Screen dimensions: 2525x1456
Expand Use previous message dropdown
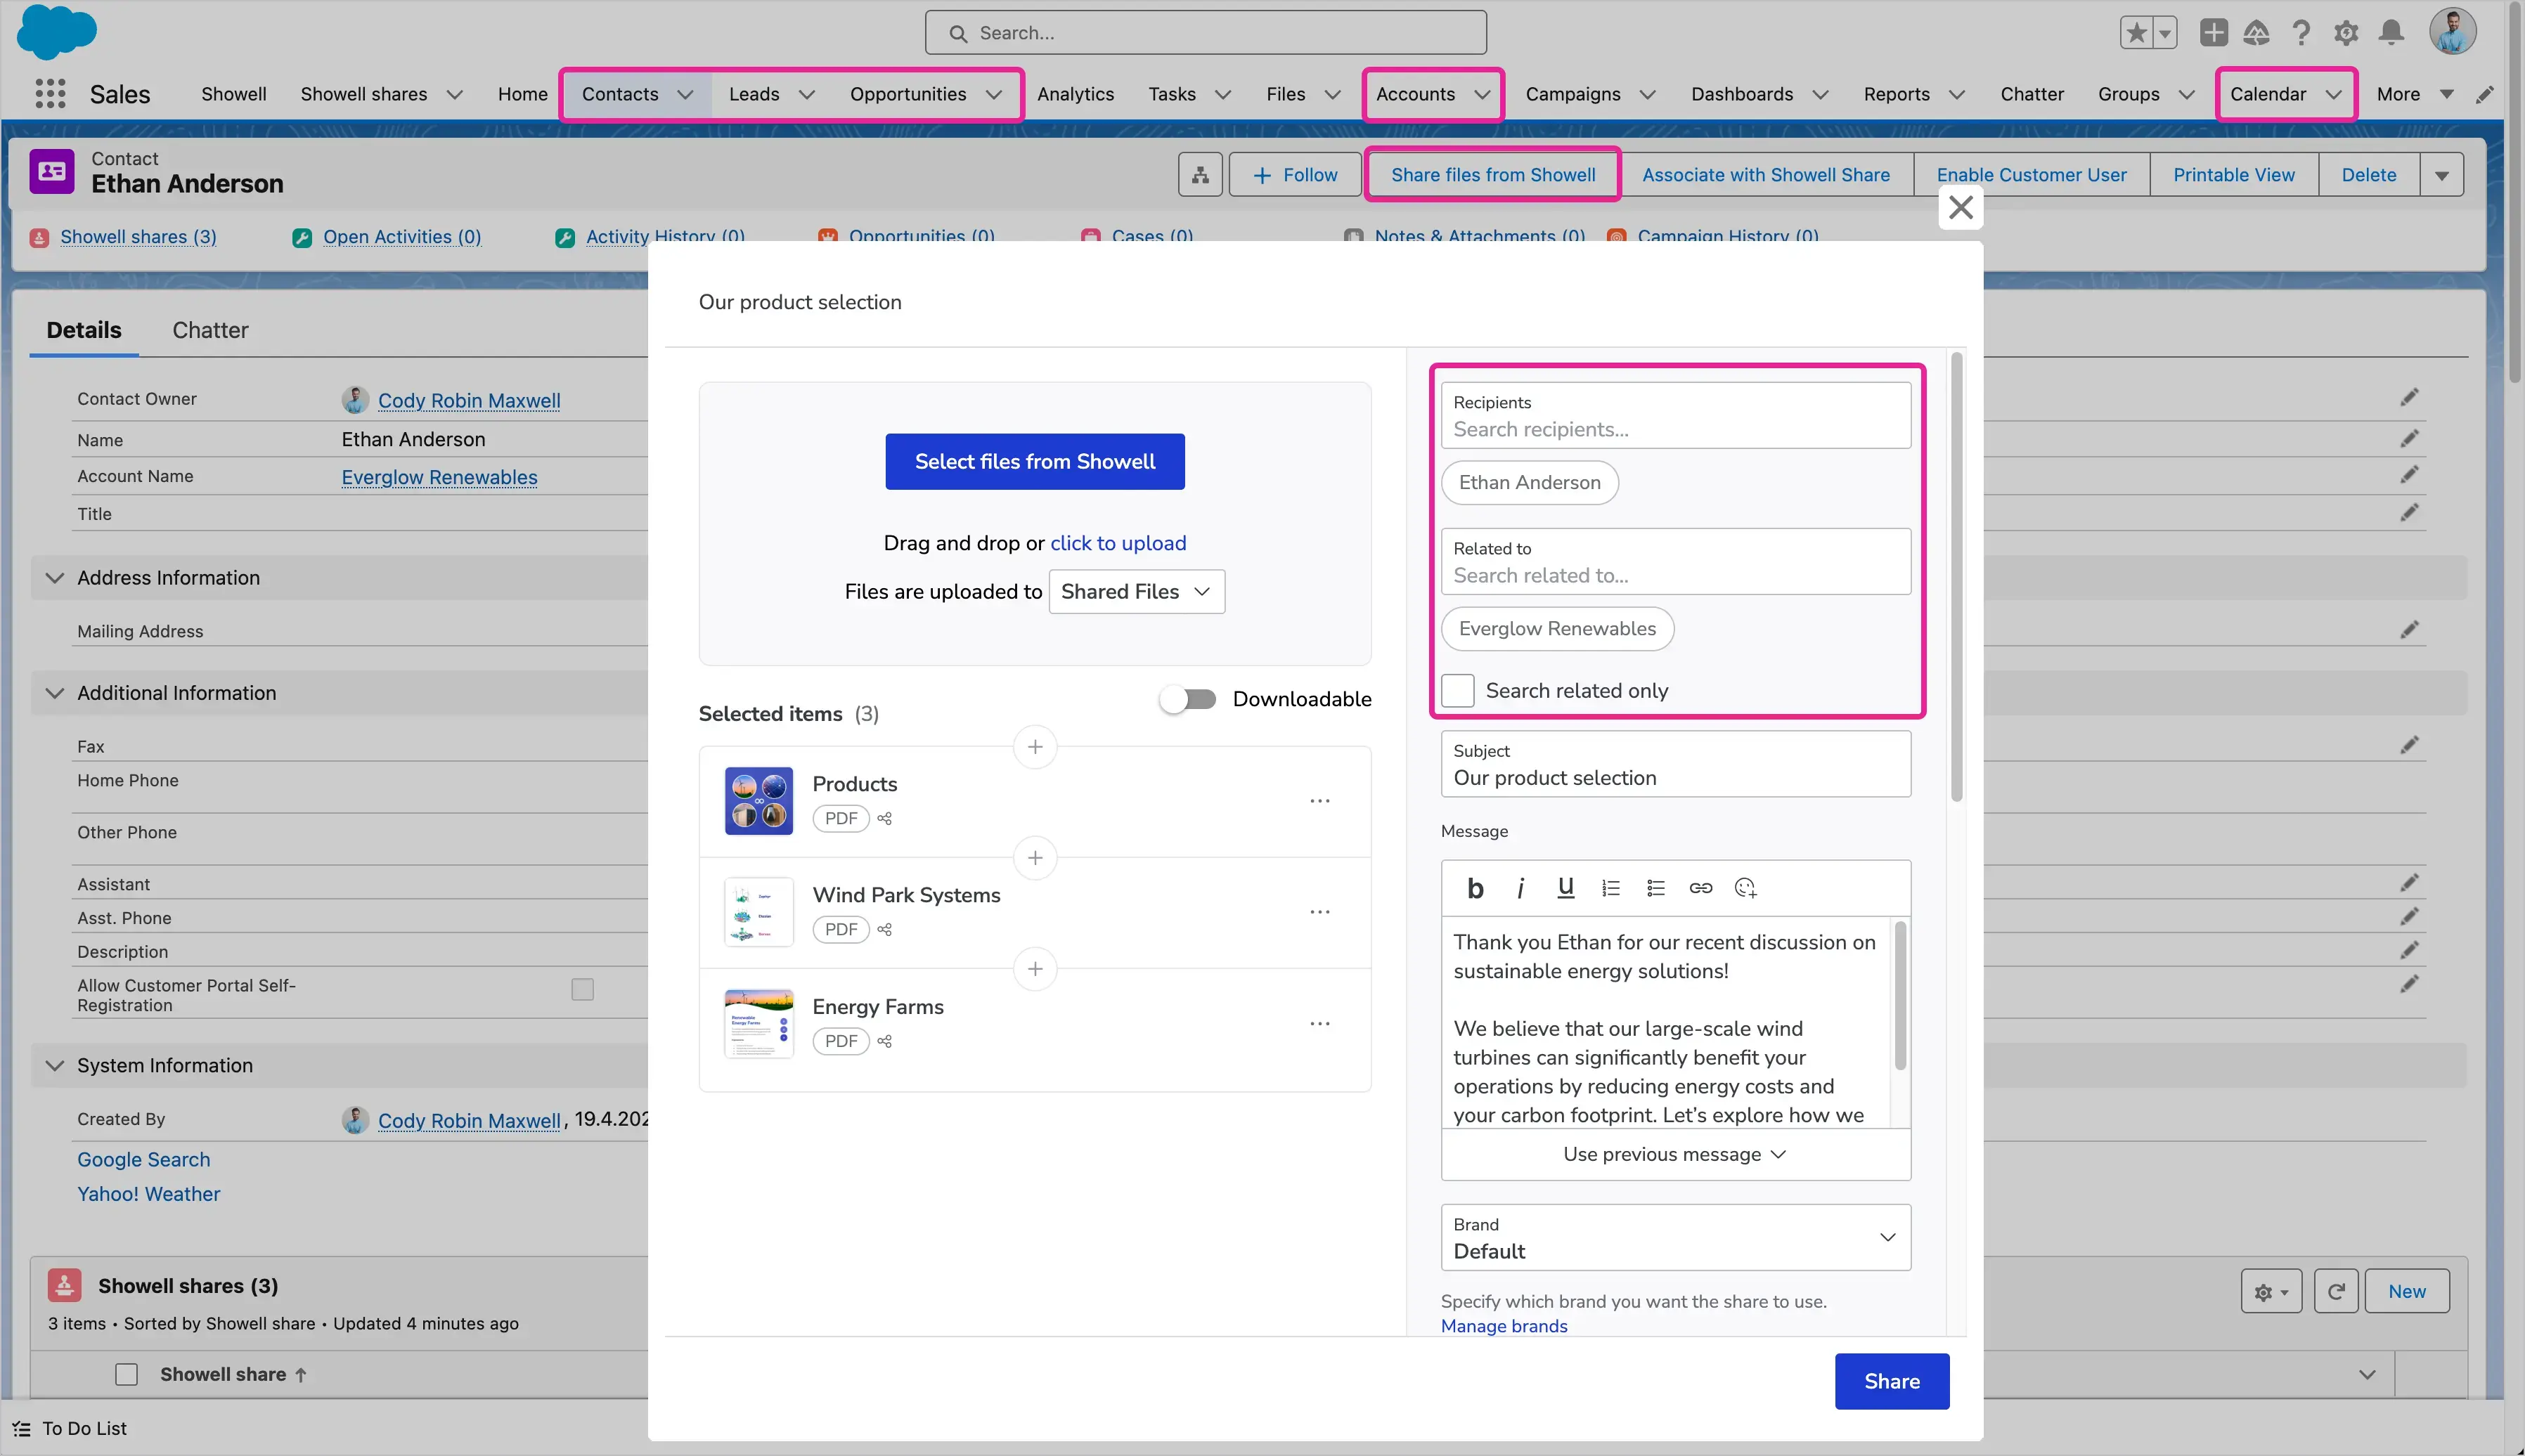tap(1674, 1154)
